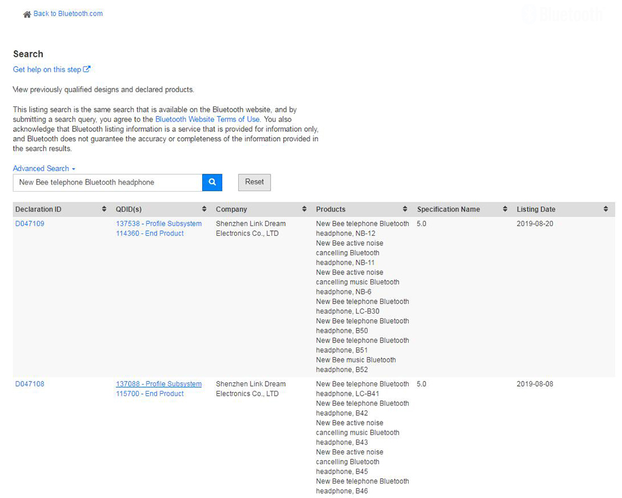Expand the Advanced Search dropdown
This screenshot has height=498, width=622.
point(44,168)
